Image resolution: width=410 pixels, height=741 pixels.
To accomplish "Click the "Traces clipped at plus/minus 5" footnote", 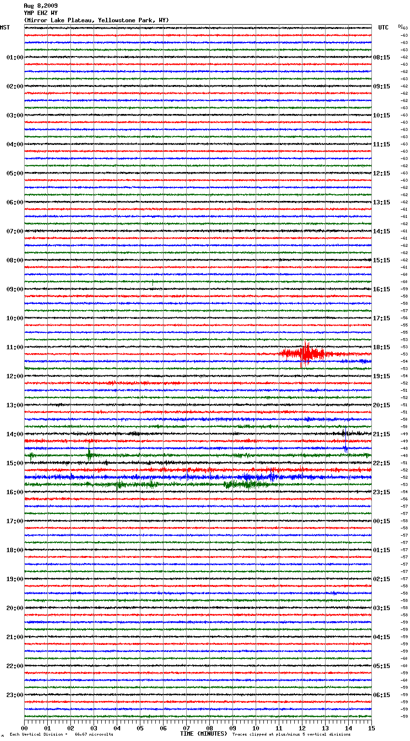I will click(291, 734).
